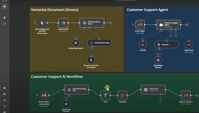Open the user profile icon in sidebar
Viewport: 199px width, 113px height.
4,18
